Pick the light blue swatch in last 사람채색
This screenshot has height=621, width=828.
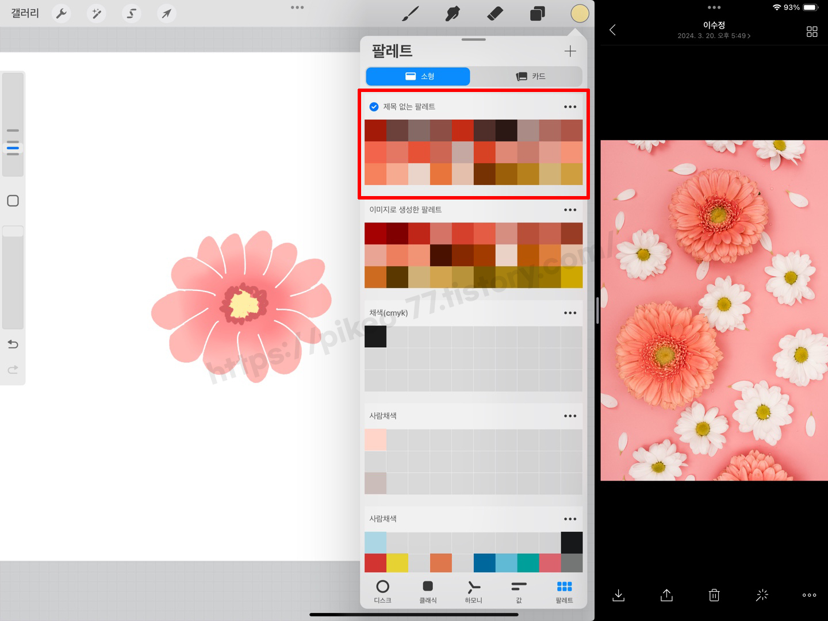(375, 542)
